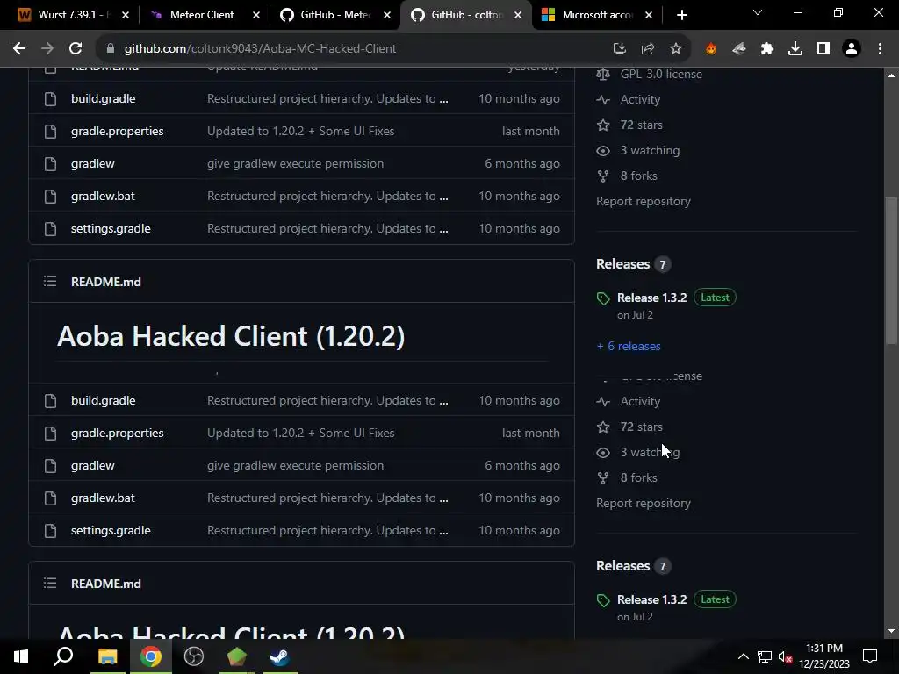The height and width of the screenshot is (674, 899).
Task: Click the Aoba Hacked Client (1.20.2) heading
Action: [x=231, y=336]
